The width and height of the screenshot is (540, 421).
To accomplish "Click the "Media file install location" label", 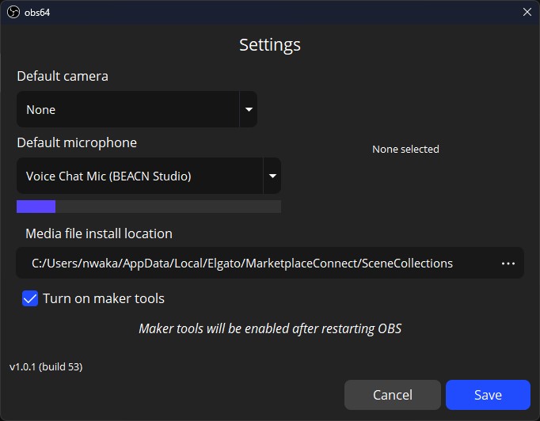I will 99,233.
